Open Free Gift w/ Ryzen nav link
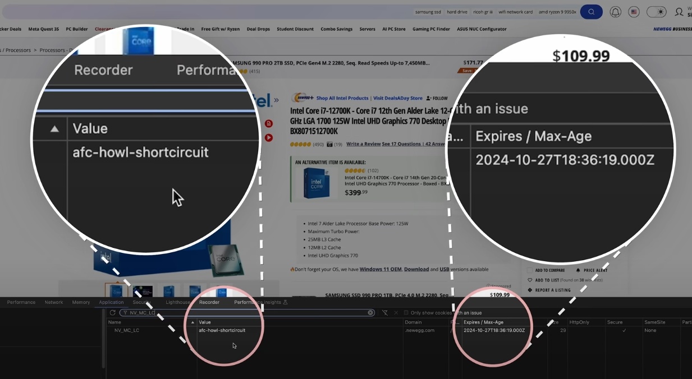Viewport: 692px width, 379px height. [x=221, y=29]
